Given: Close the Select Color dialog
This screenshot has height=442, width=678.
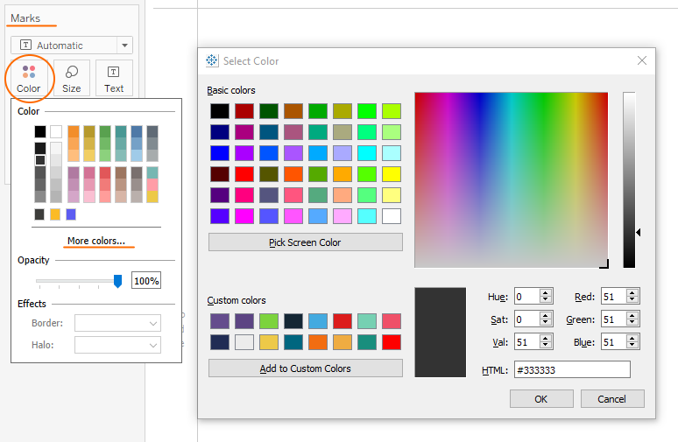Looking at the screenshot, I should tap(642, 60).
